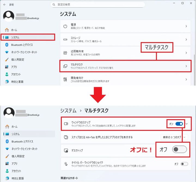Click the magnifier icon in the search box
This screenshot has width=196, height=182.
tap(54, 5)
